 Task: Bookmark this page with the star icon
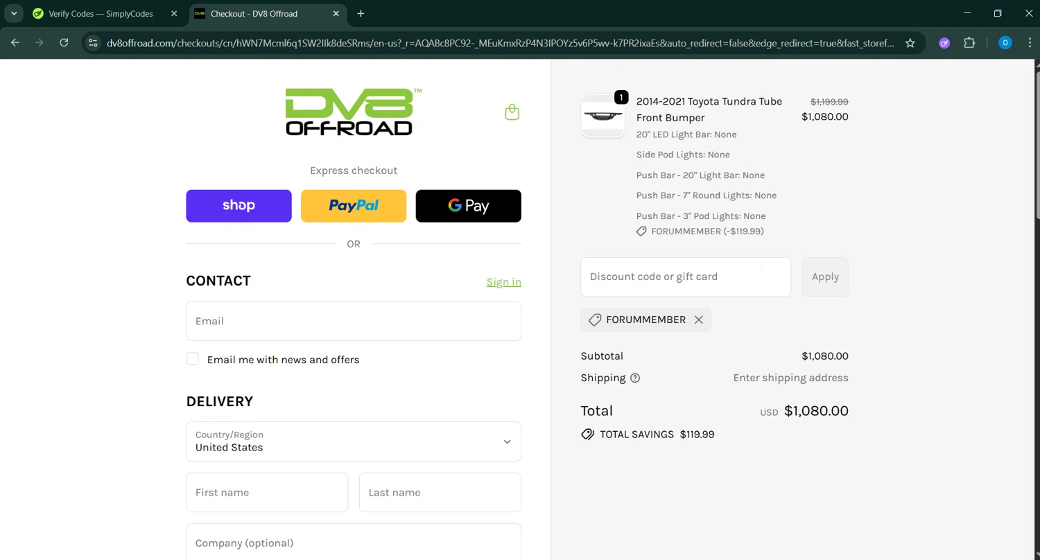coord(910,43)
